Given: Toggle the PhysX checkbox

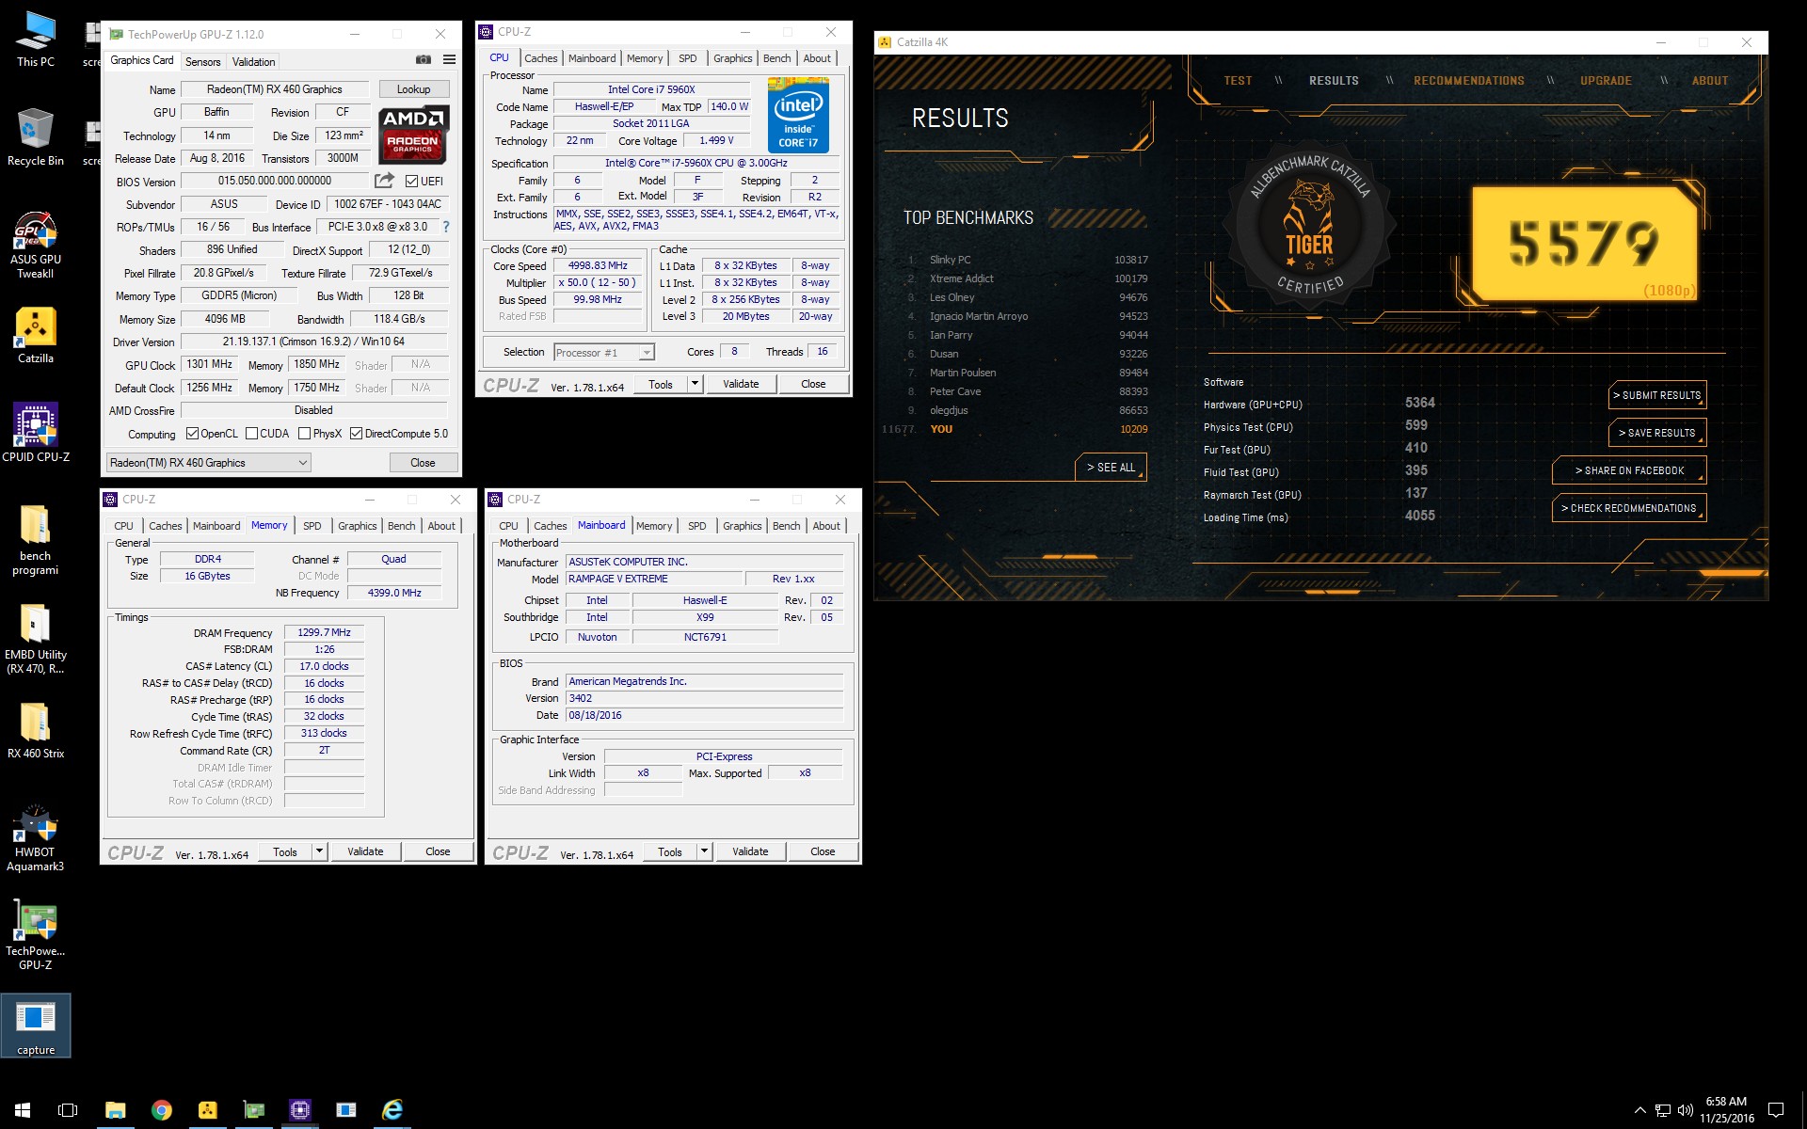Looking at the screenshot, I should pos(304,434).
